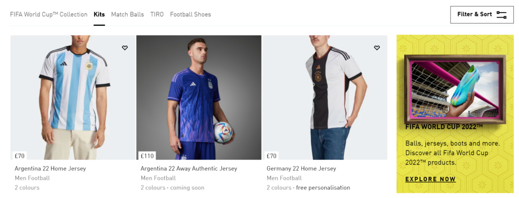
Task: Open Germany 22 Home Jersey product photo
Action: (325, 97)
